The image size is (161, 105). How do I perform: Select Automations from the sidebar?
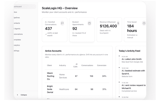(18, 34)
